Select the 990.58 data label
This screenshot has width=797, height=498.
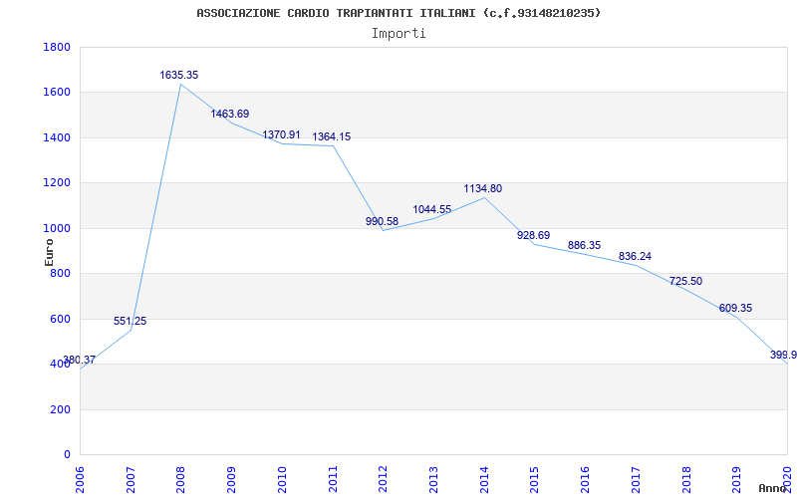[382, 221]
